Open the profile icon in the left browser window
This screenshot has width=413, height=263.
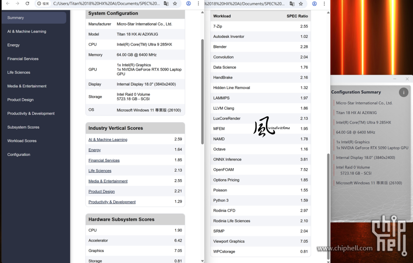[x=189, y=4]
